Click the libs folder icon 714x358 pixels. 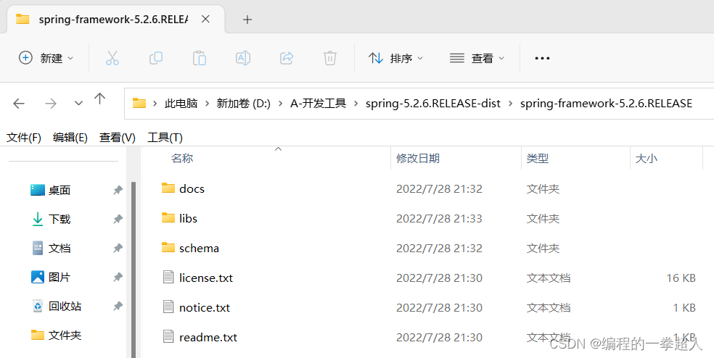tap(168, 217)
